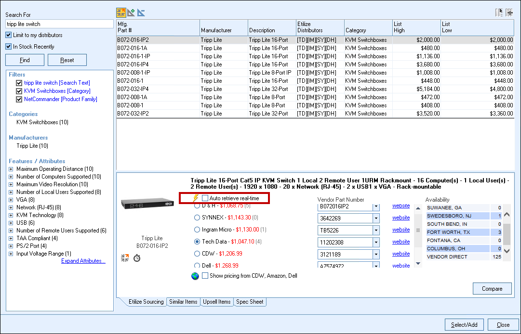Click the Expand Attributes link
Viewport: 521px width, 334px height.
pyautogui.click(x=83, y=261)
